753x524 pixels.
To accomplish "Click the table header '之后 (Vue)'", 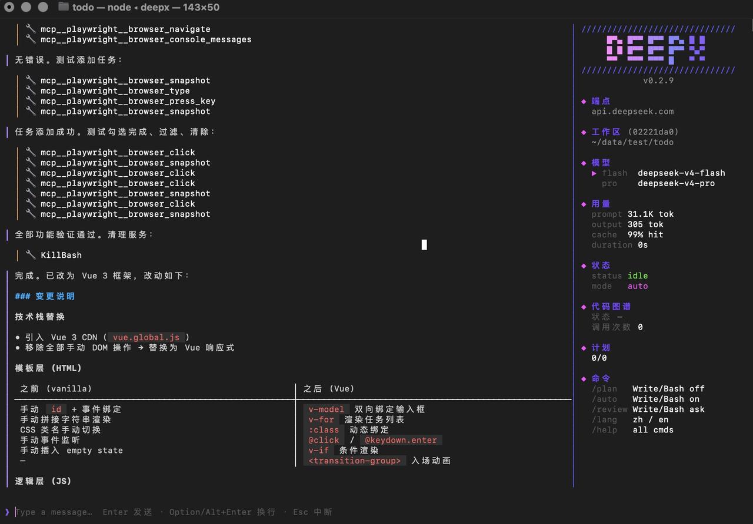I will click(x=329, y=389).
